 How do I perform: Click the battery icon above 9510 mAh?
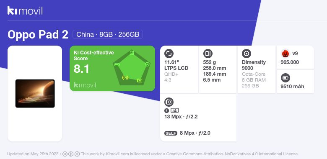pyautogui.click(x=285, y=78)
